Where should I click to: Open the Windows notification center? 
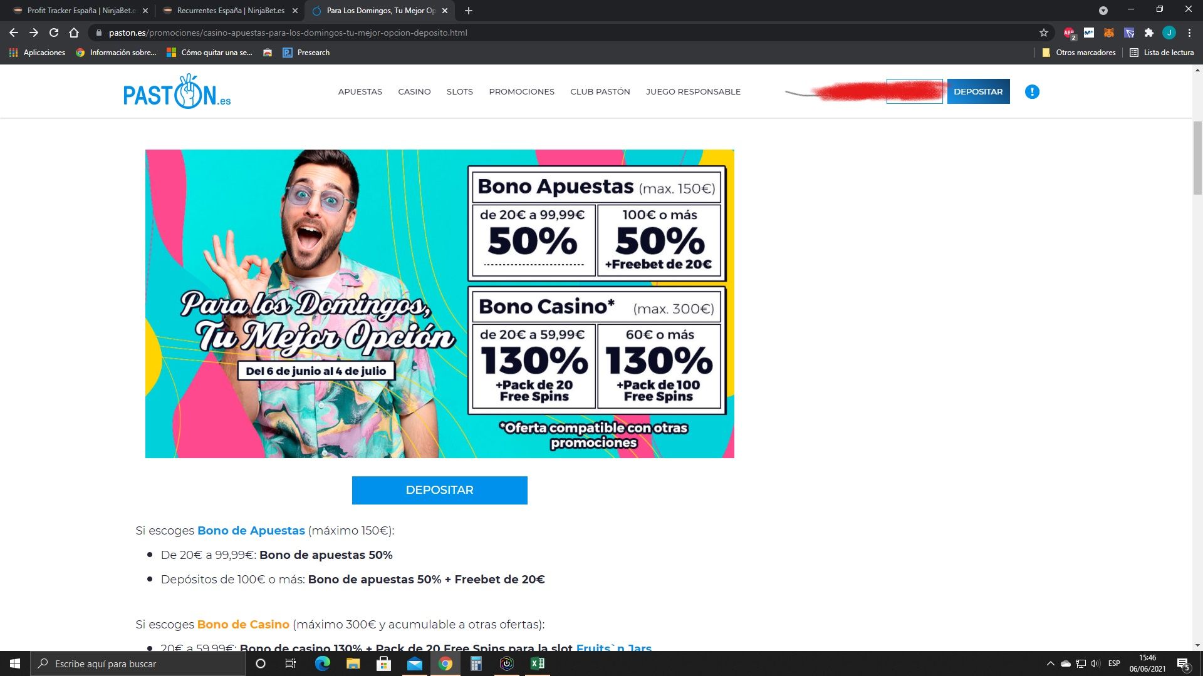pyautogui.click(x=1184, y=663)
